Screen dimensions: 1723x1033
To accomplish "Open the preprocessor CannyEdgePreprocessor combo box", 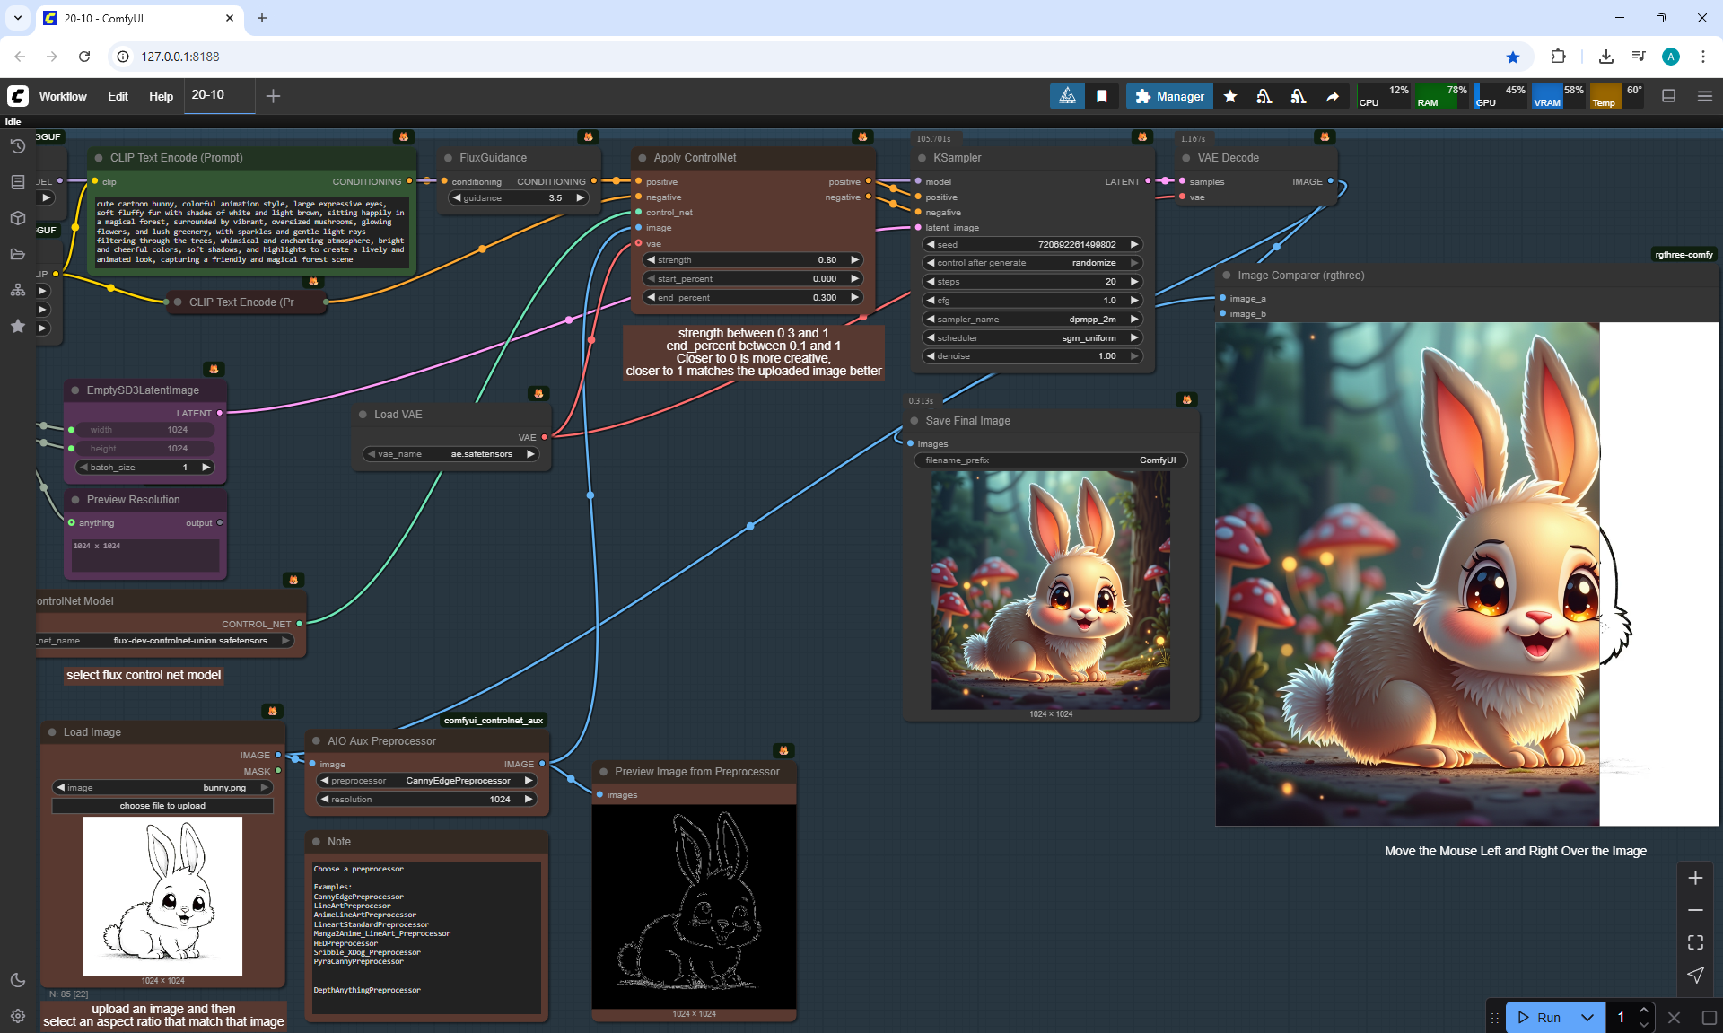I will (426, 781).
